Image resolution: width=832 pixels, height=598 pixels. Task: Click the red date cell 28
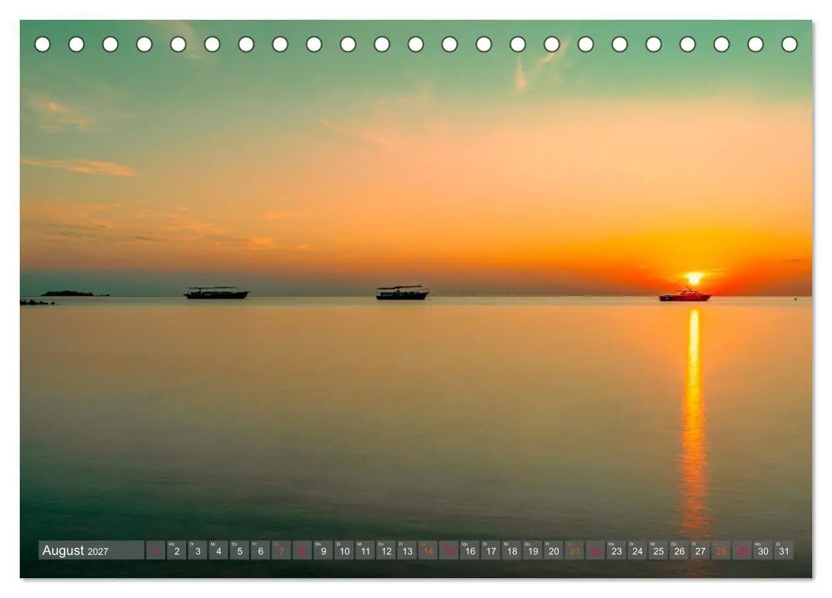[721, 550]
